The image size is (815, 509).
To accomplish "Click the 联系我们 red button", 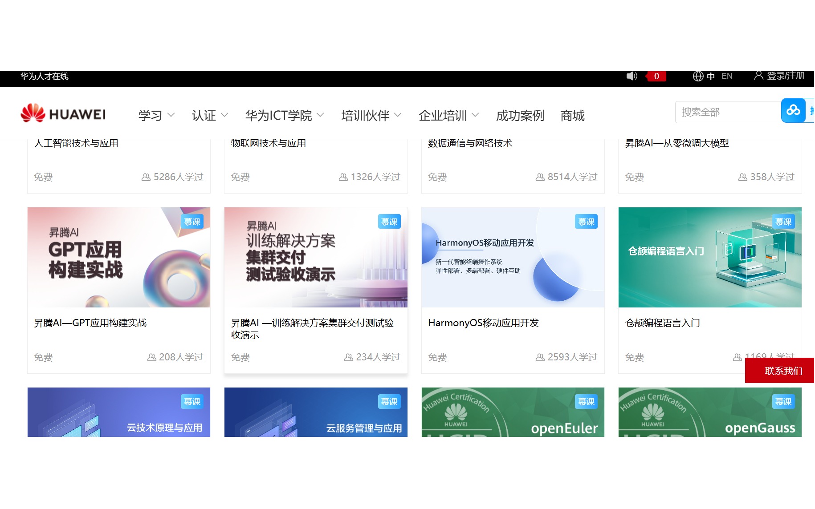I will pyautogui.click(x=780, y=371).
